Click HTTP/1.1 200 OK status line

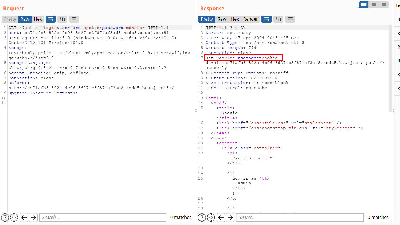pyautogui.click(x=225, y=28)
